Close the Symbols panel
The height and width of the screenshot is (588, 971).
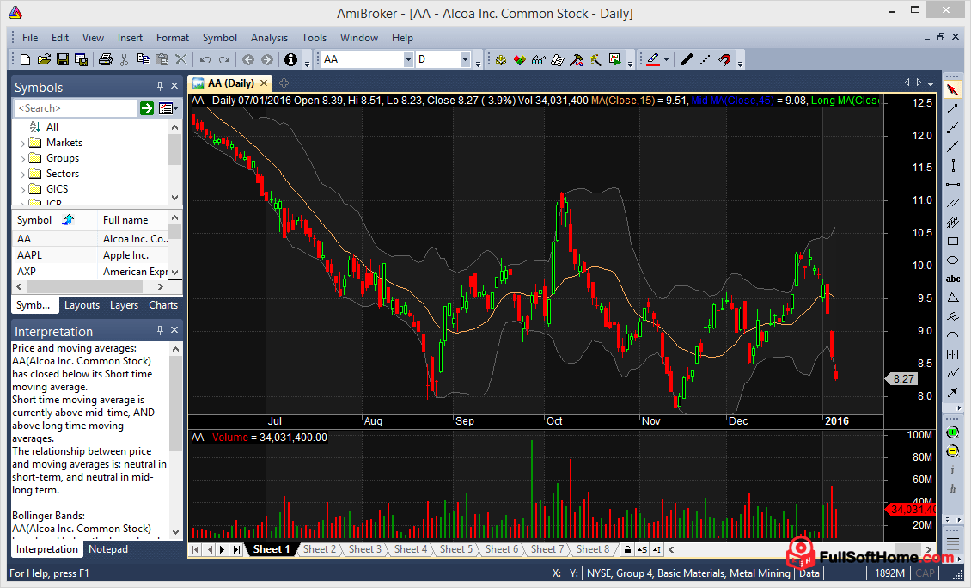click(174, 86)
